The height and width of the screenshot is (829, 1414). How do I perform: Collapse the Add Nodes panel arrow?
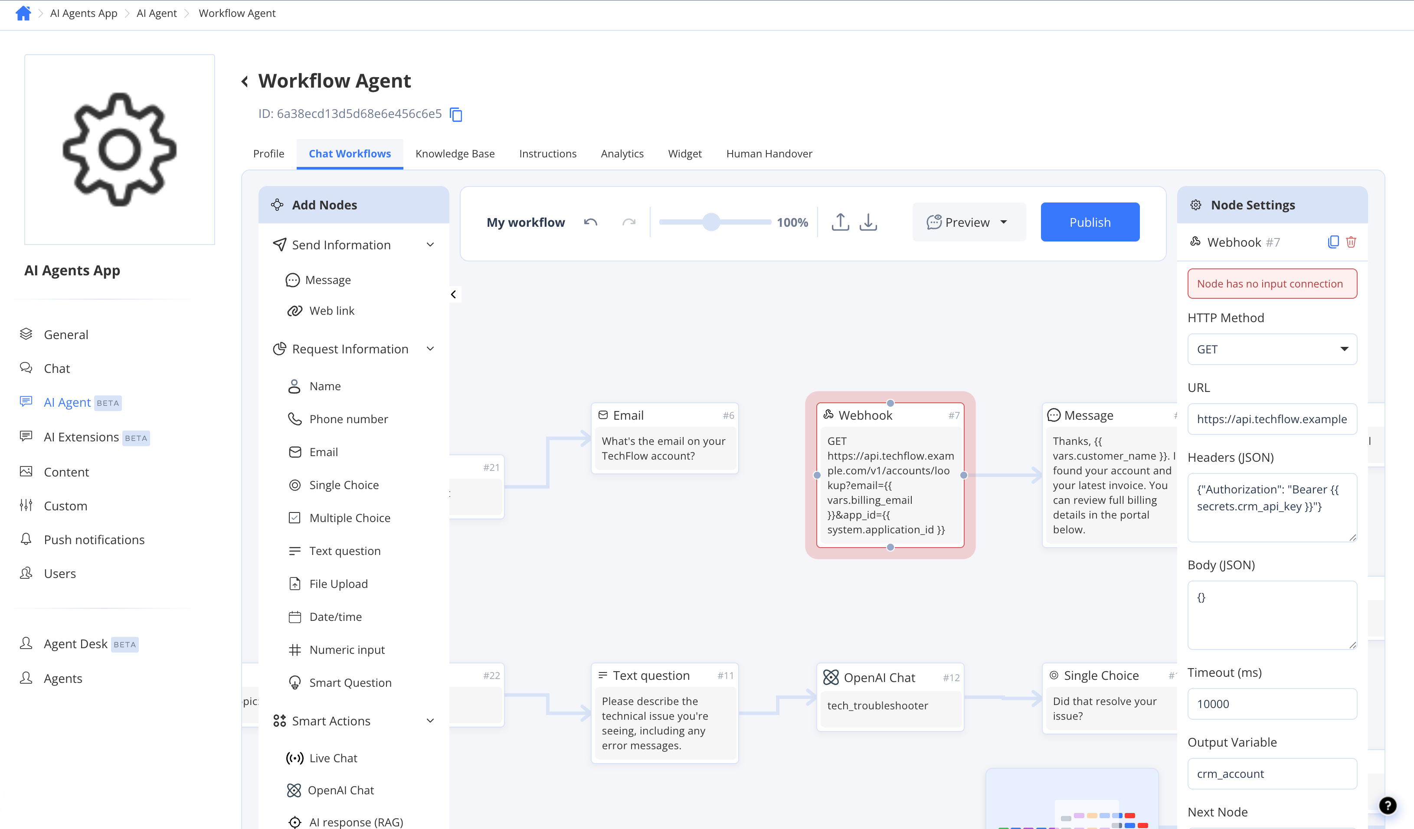point(453,294)
